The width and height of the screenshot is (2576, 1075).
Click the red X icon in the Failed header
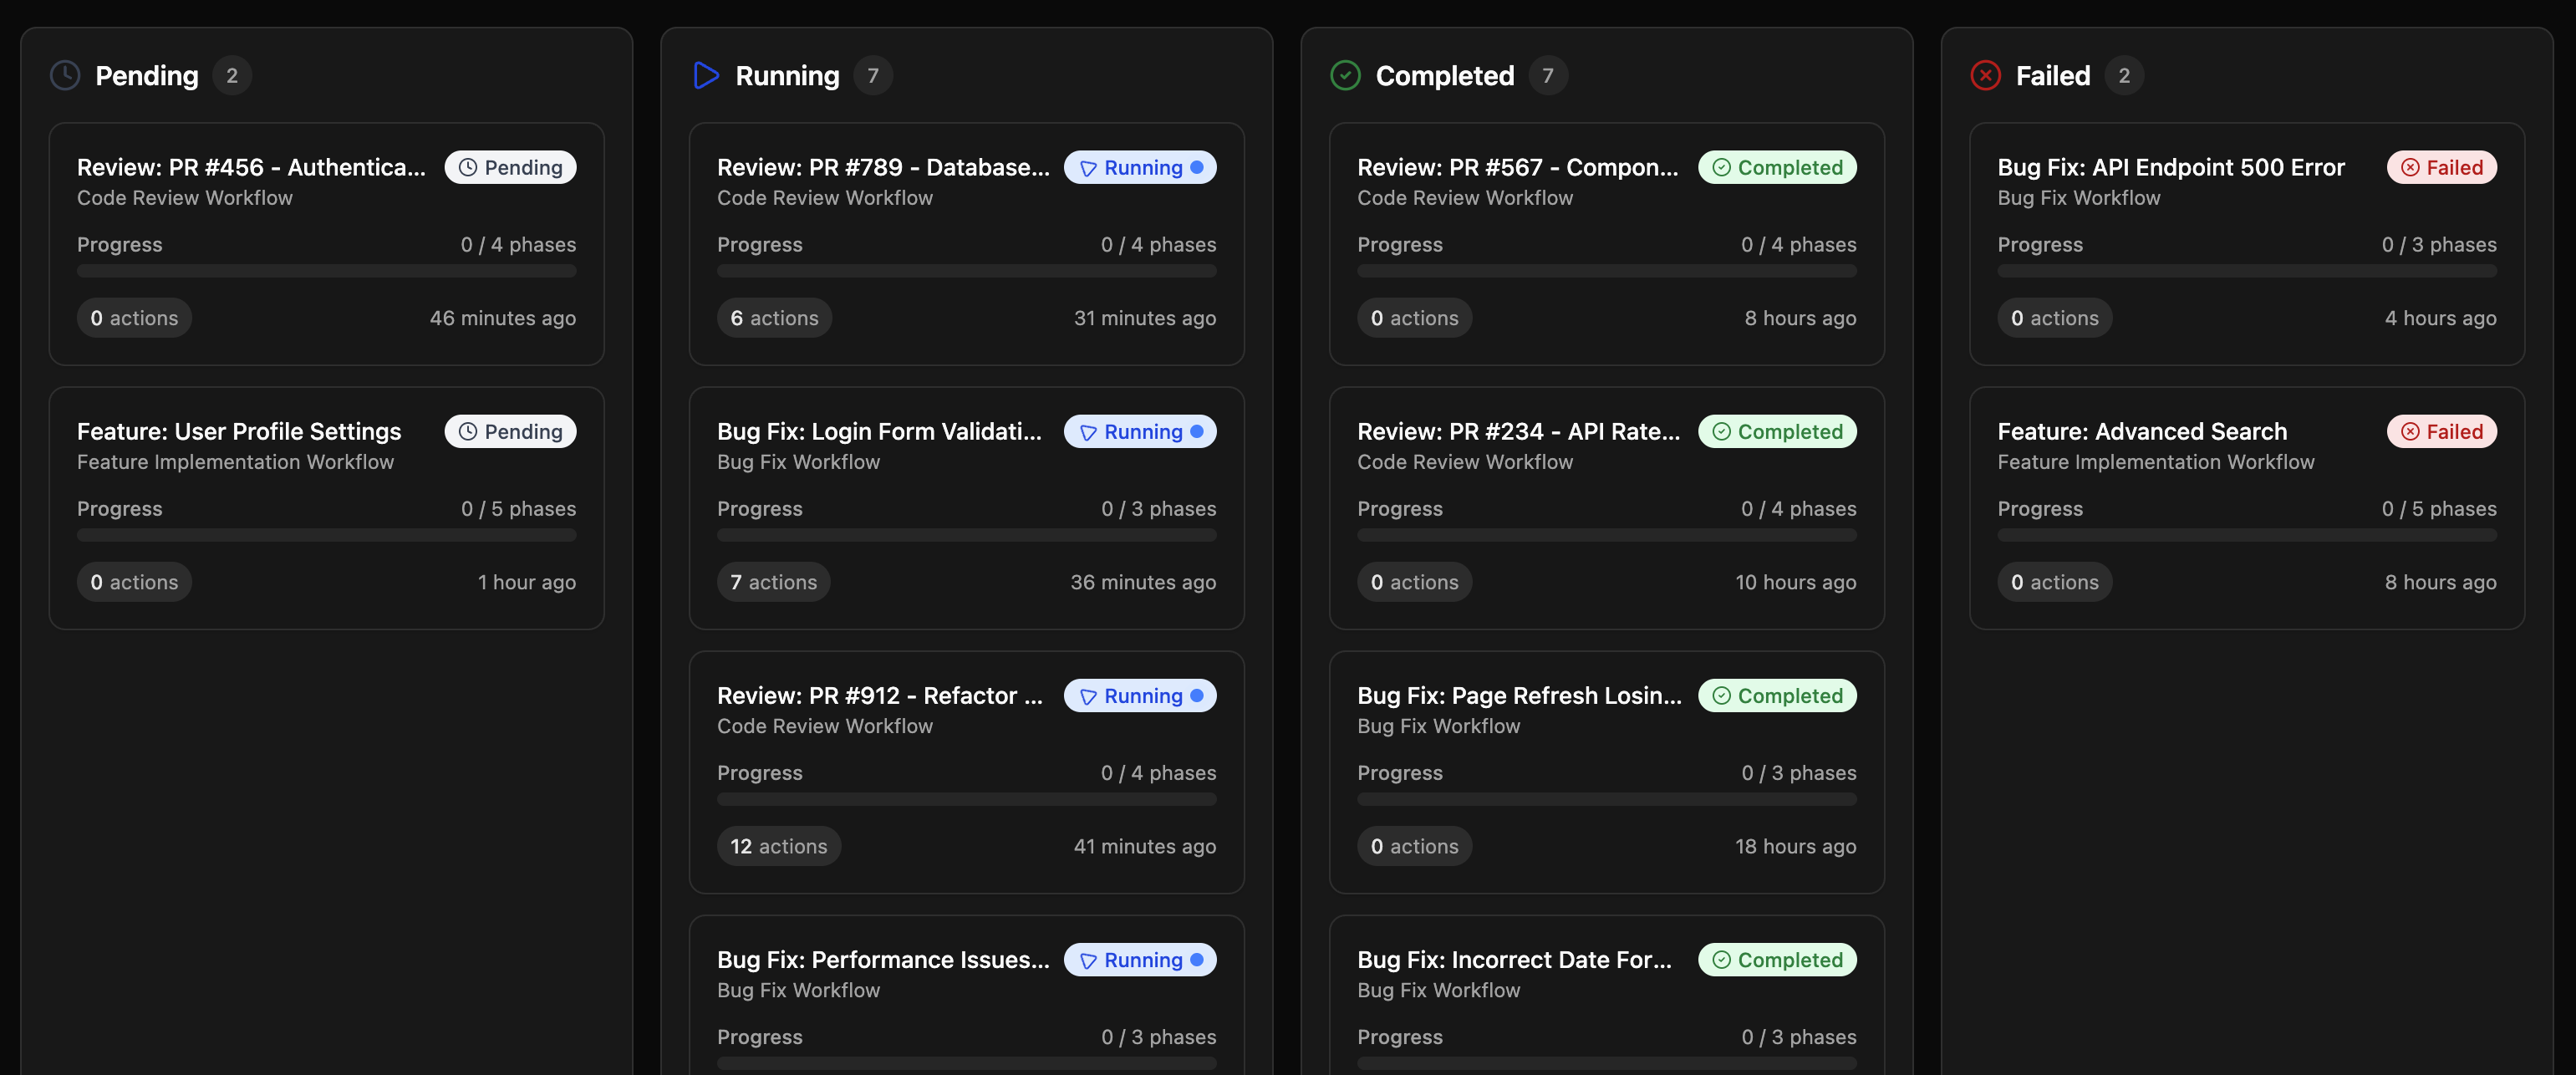click(1985, 74)
